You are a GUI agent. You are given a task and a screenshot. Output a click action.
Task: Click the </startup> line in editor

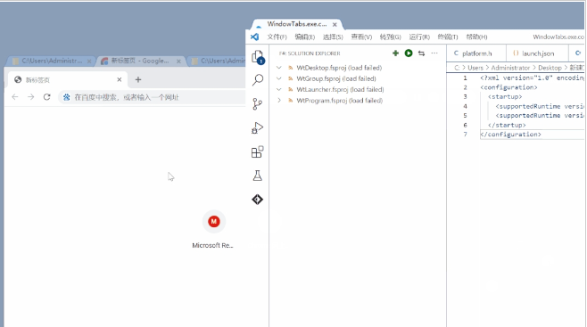pos(507,125)
